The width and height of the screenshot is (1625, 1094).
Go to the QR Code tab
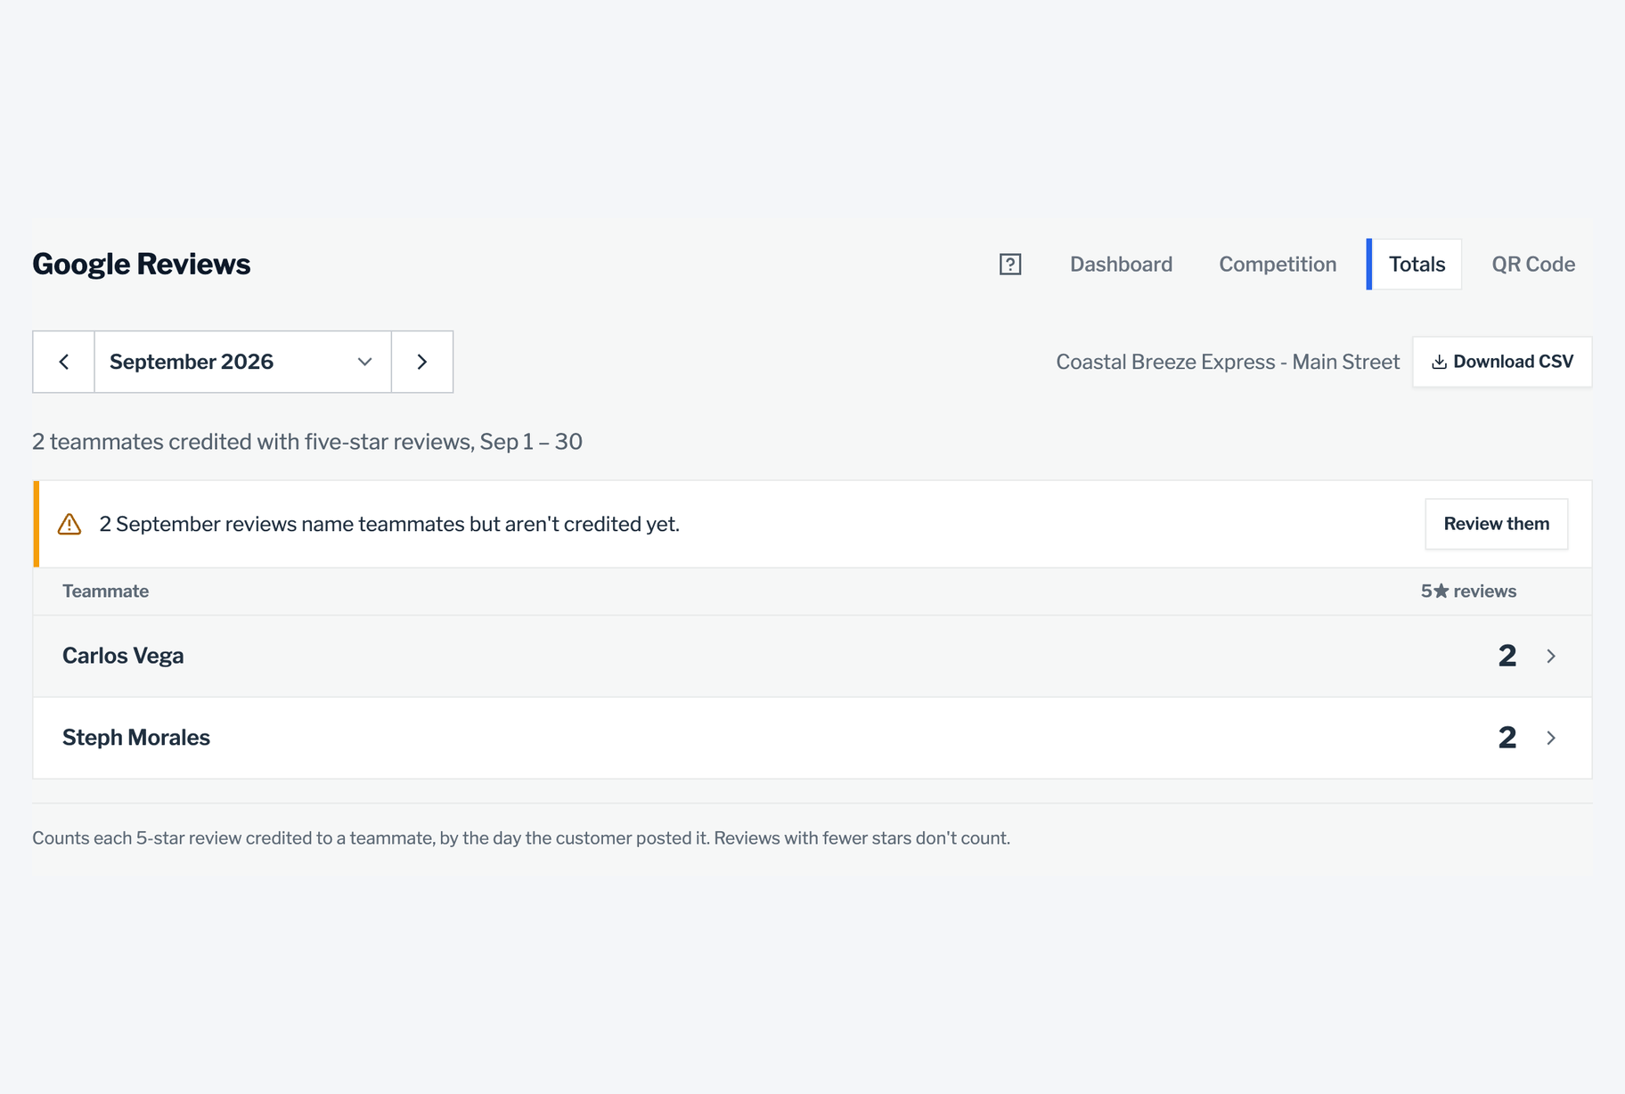tap(1533, 265)
